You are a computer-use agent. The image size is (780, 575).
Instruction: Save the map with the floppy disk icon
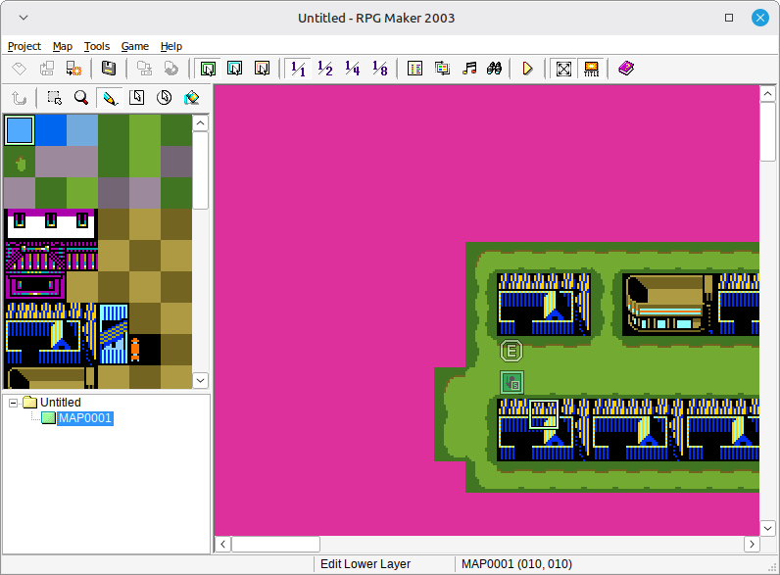tap(109, 69)
